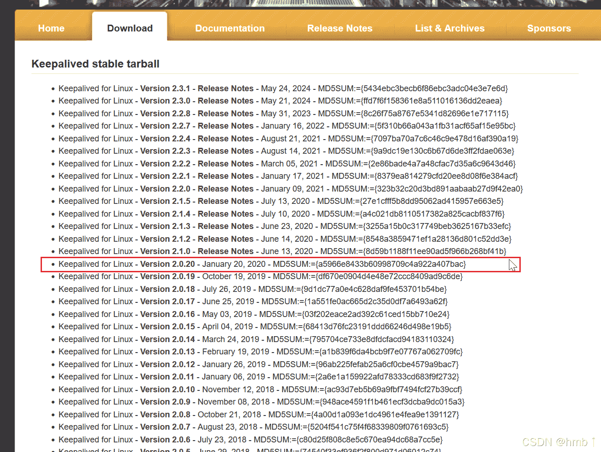The width and height of the screenshot is (601, 452).
Task: Download Keepalived Version 2.0.10 tarball
Action: click(x=167, y=390)
